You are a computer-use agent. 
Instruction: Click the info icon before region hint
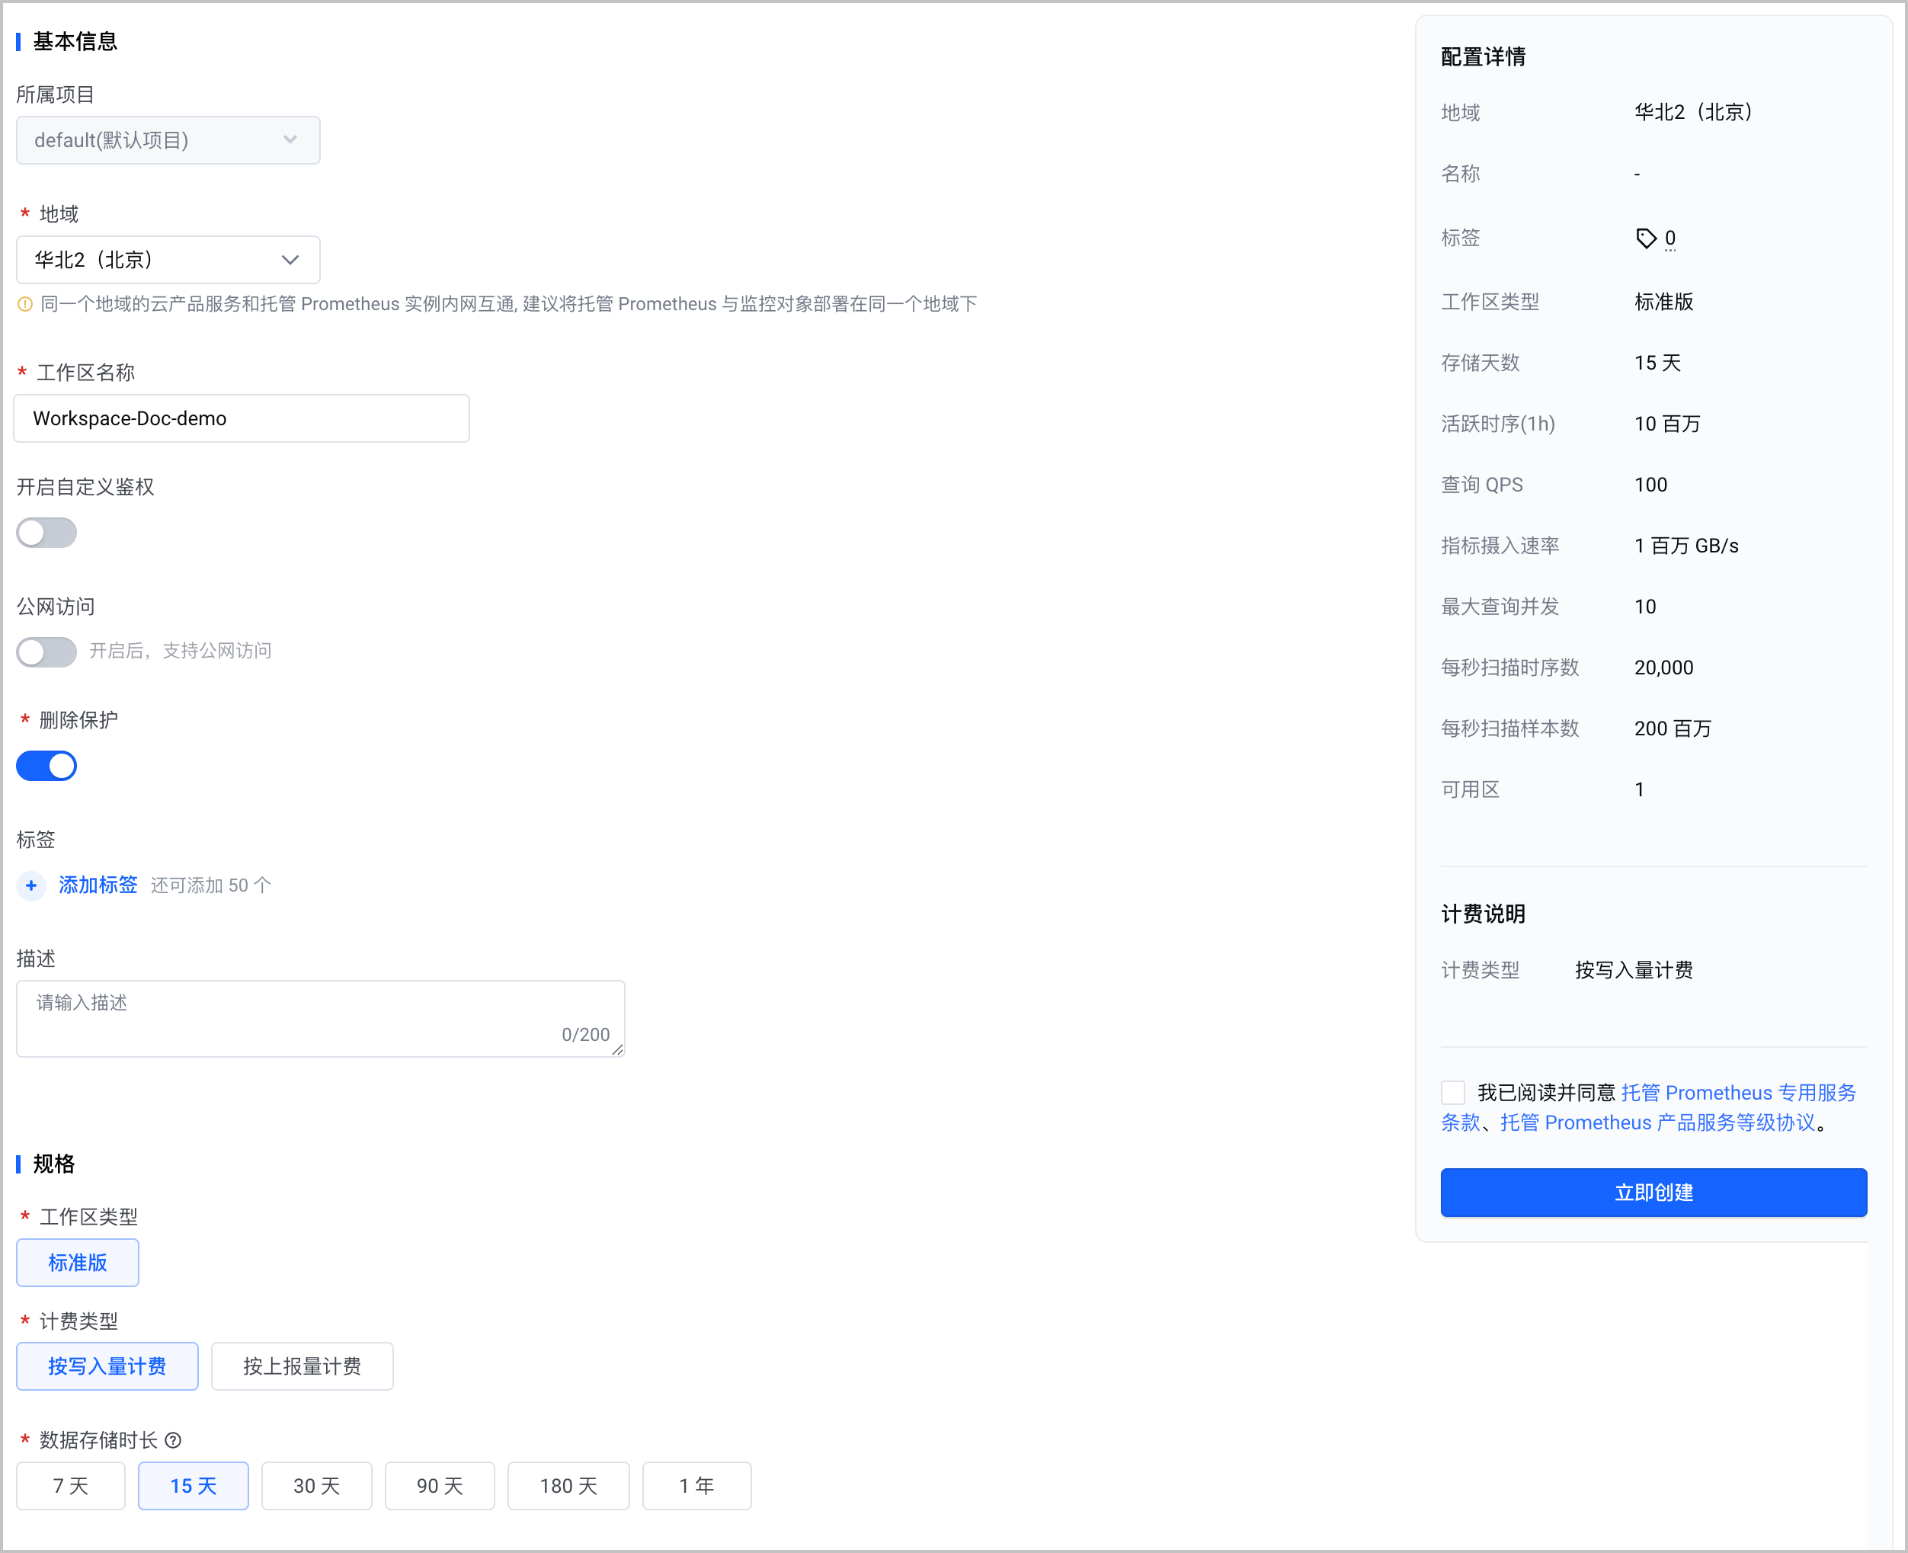25,304
